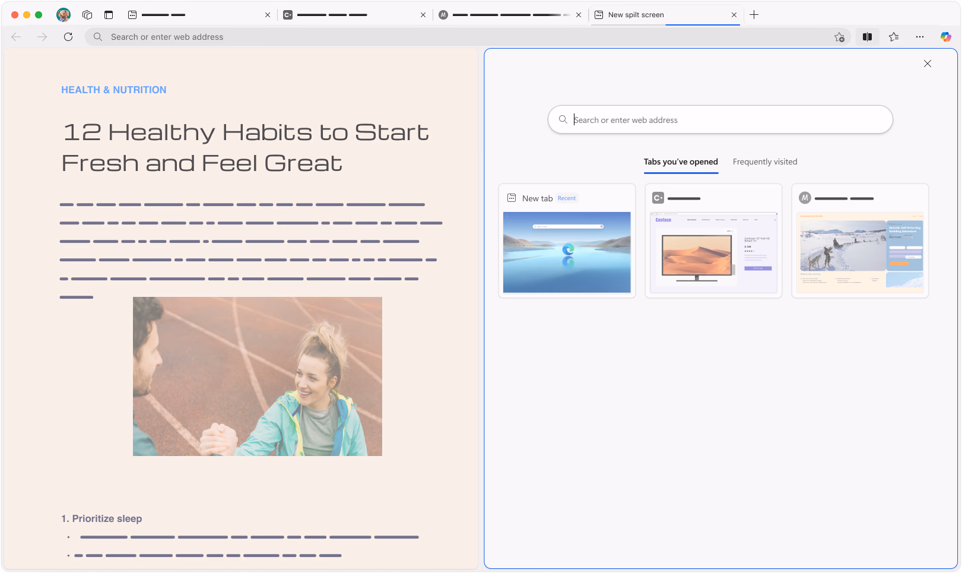The image size is (962, 573).
Task: Switch to the first browser tab
Action: pyautogui.click(x=199, y=15)
